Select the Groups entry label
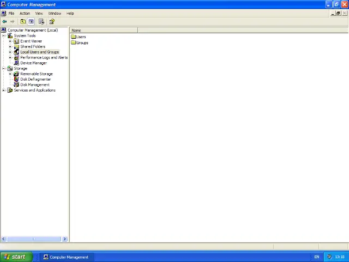 click(82, 43)
